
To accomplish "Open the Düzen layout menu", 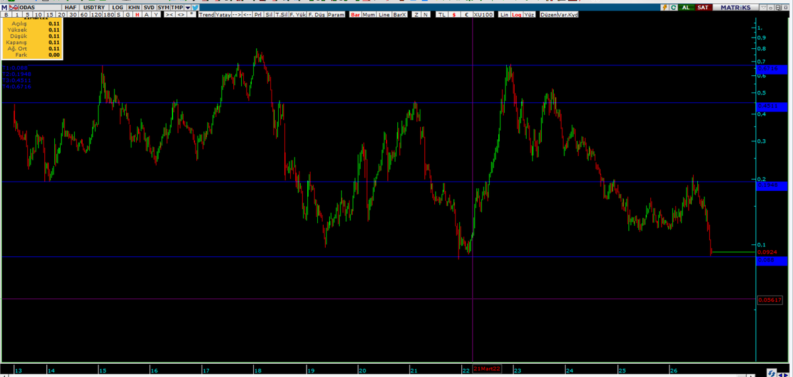I will click(548, 15).
